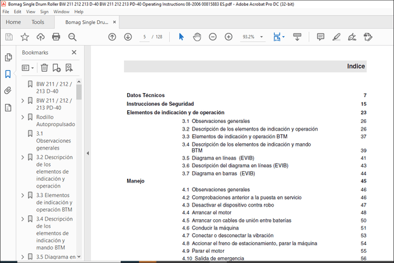Screen dimensions: 394x263
Task: Expand 3.3 Elementos de indicación bookmark
Action: 23,195
